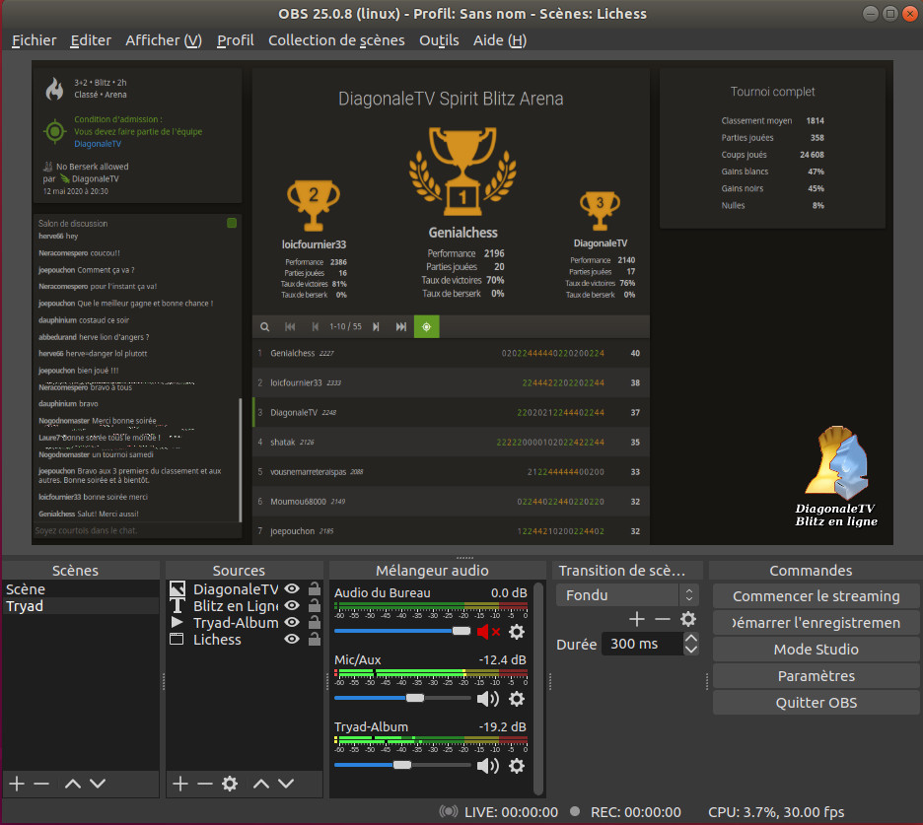Hide the Tryad-Album source eye

(x=292, y=623)
